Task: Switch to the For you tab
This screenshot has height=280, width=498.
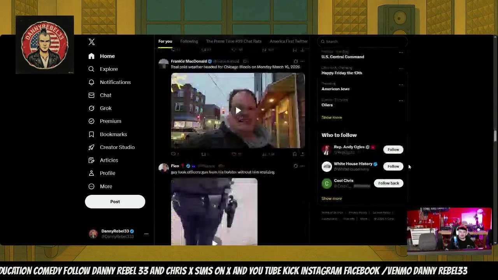Action: click(165, 41)
